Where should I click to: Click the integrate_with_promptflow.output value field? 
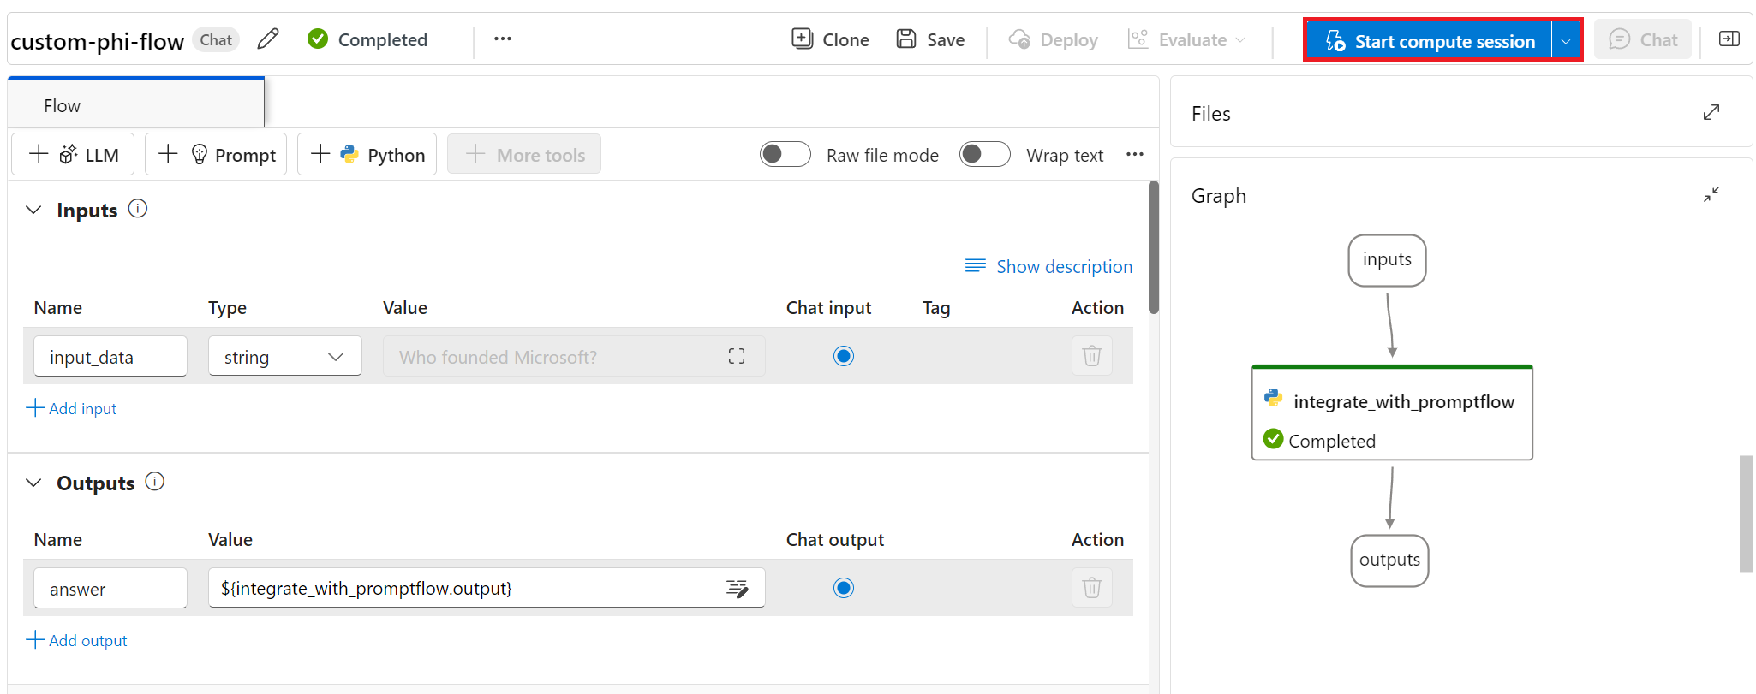(x=487, y=588)
